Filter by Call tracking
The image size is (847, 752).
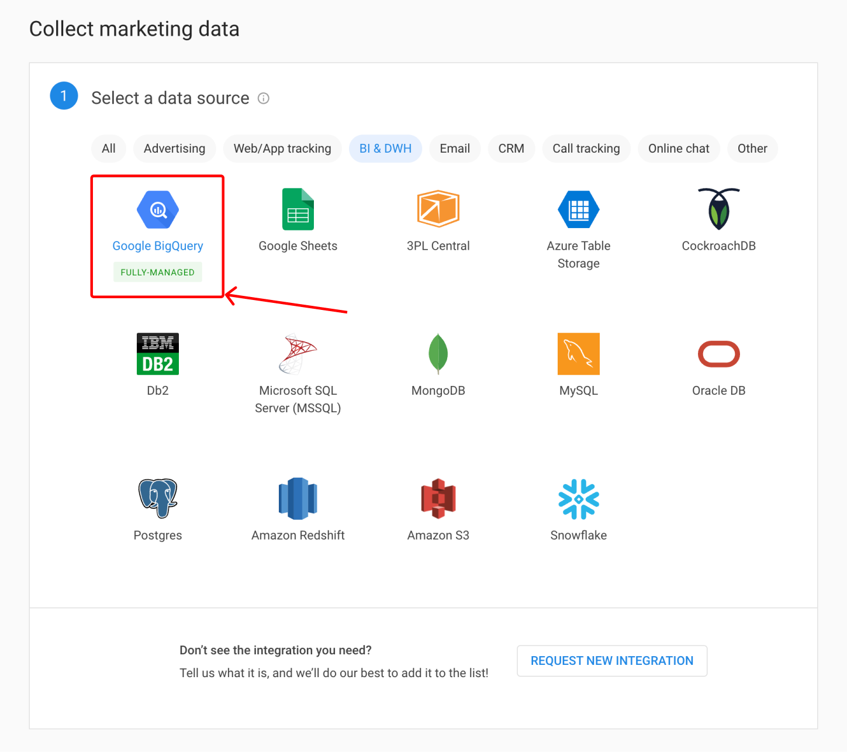586,149
